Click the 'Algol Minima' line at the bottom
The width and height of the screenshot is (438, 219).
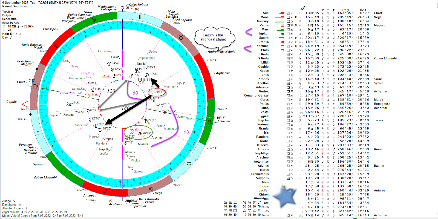[x=34, y=212]
